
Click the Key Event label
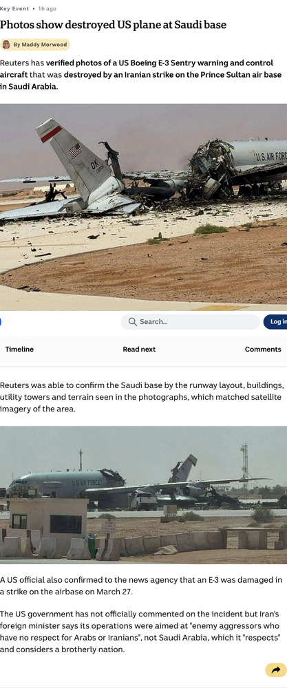click(x=14, y=8)
